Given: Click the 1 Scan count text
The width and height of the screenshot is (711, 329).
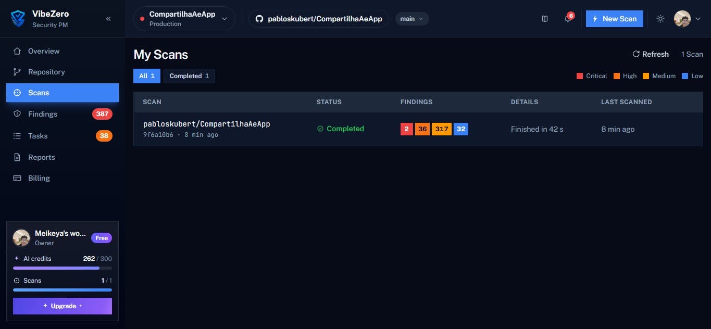Looking at the screenshot, I should click(692, 54).
